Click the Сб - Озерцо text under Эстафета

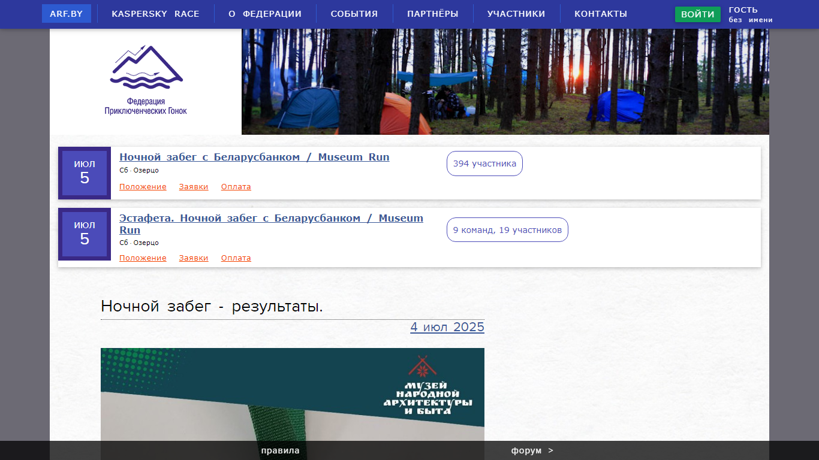tap(139, 243)
